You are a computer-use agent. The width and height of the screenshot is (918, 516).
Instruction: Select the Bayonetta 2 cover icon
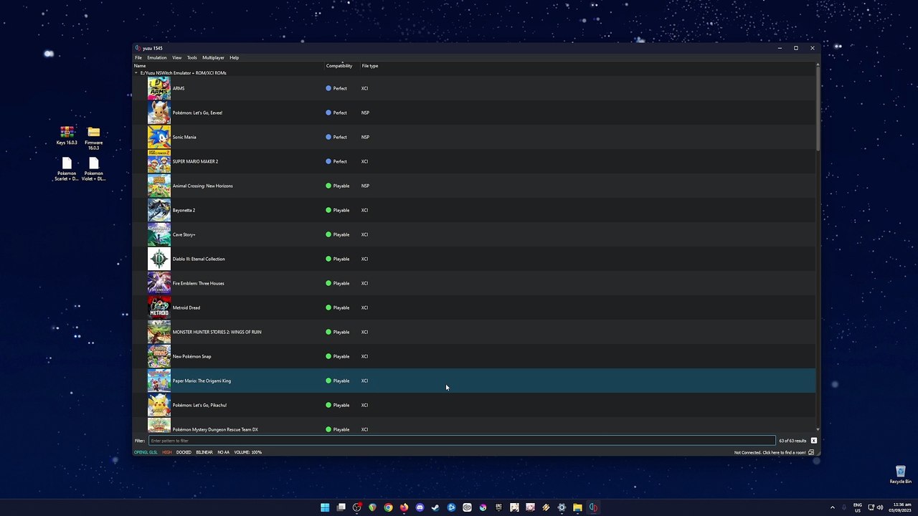159,210
